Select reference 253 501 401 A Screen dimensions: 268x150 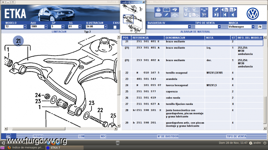click(x=148, y=48)
